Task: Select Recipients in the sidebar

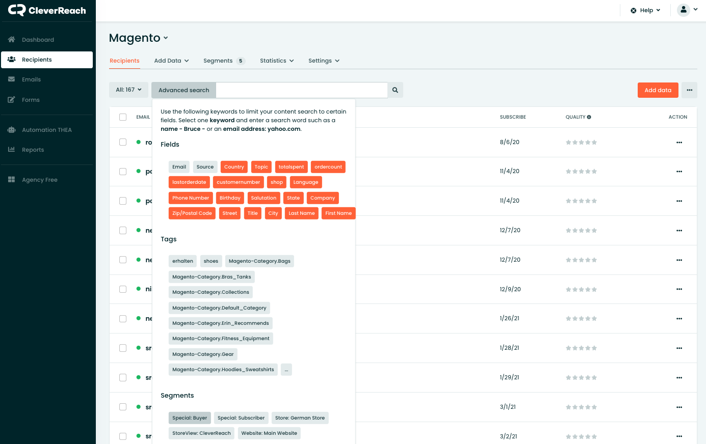Action: (x=47, y=60)
